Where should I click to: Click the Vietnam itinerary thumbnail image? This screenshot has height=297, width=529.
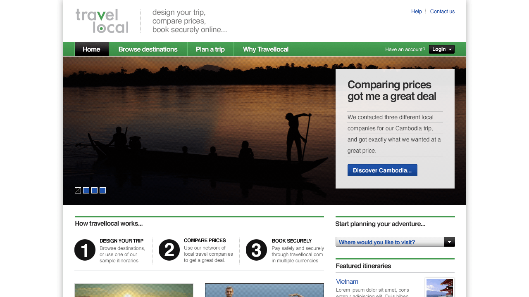tap(439, 288)
